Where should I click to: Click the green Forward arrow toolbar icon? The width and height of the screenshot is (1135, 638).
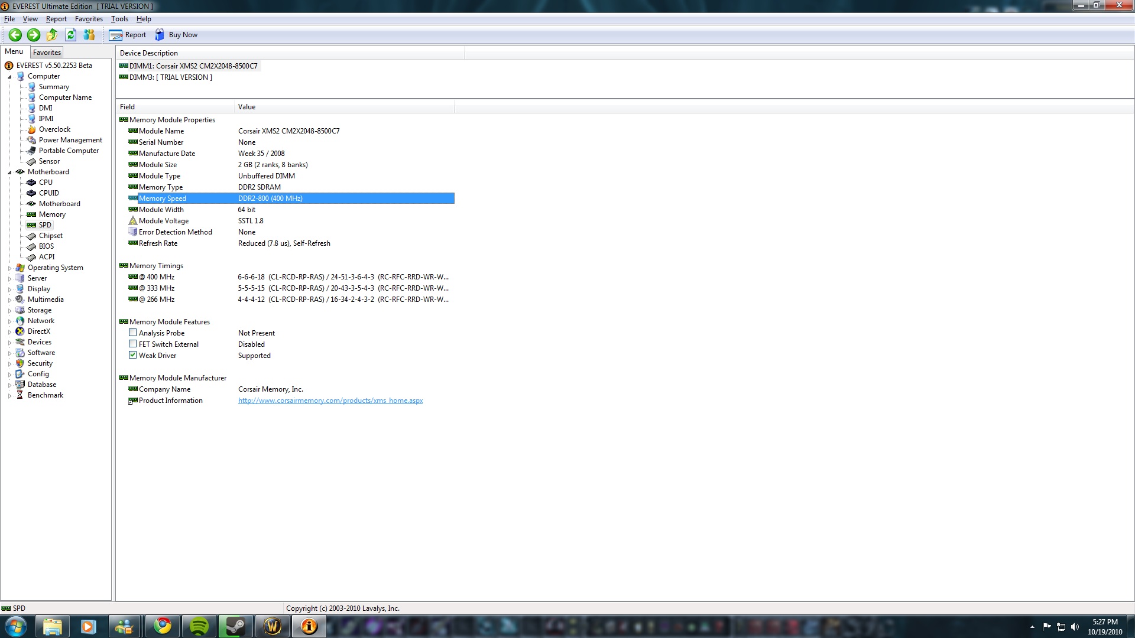click(34, 35)
